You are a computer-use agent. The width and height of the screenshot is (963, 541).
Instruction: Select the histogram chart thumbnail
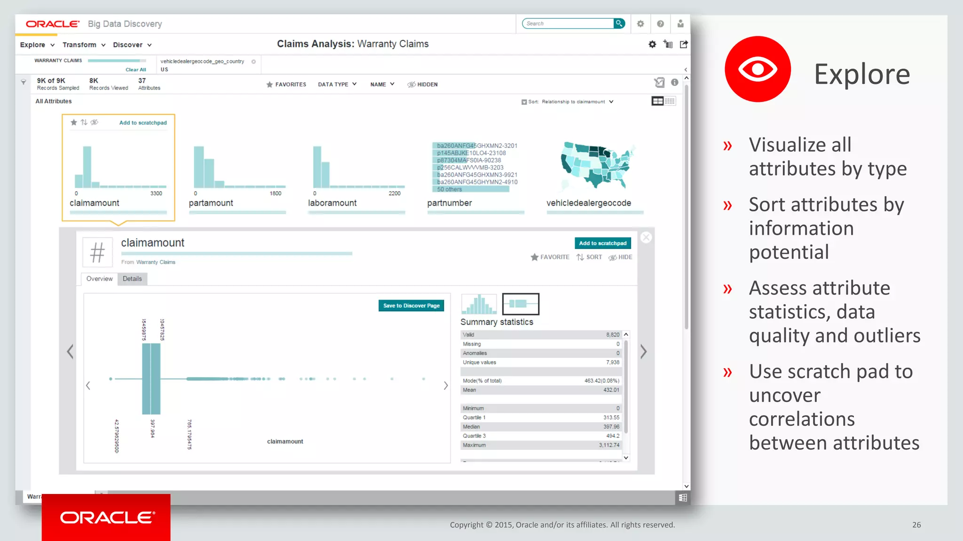[x=479, y=304]
